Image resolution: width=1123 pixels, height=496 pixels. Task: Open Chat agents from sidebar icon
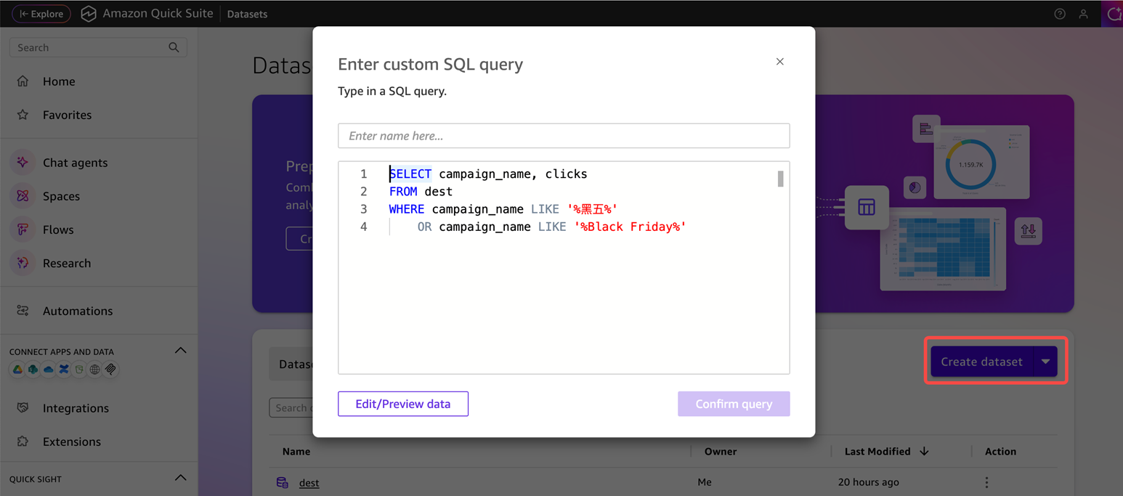click(x=23, y=163)
